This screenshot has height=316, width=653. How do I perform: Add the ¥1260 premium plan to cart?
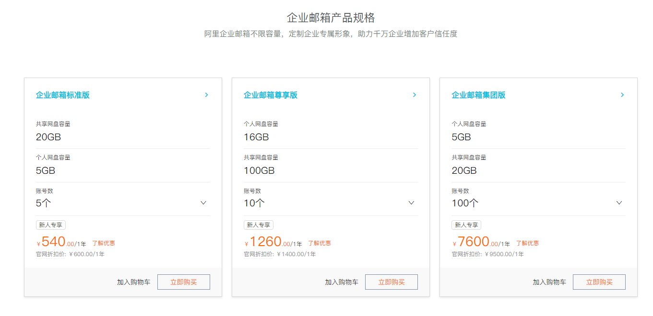coord(342,282)
